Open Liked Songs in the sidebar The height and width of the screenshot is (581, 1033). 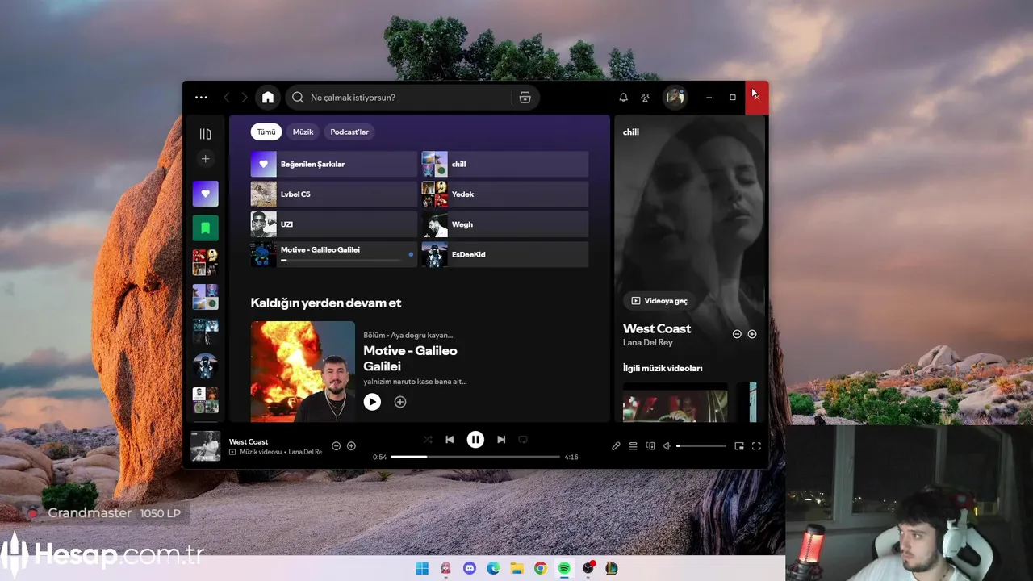click(205, 194)
